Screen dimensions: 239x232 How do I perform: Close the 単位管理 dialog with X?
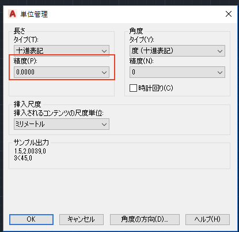pyautogui.click(x=229, y=14)
